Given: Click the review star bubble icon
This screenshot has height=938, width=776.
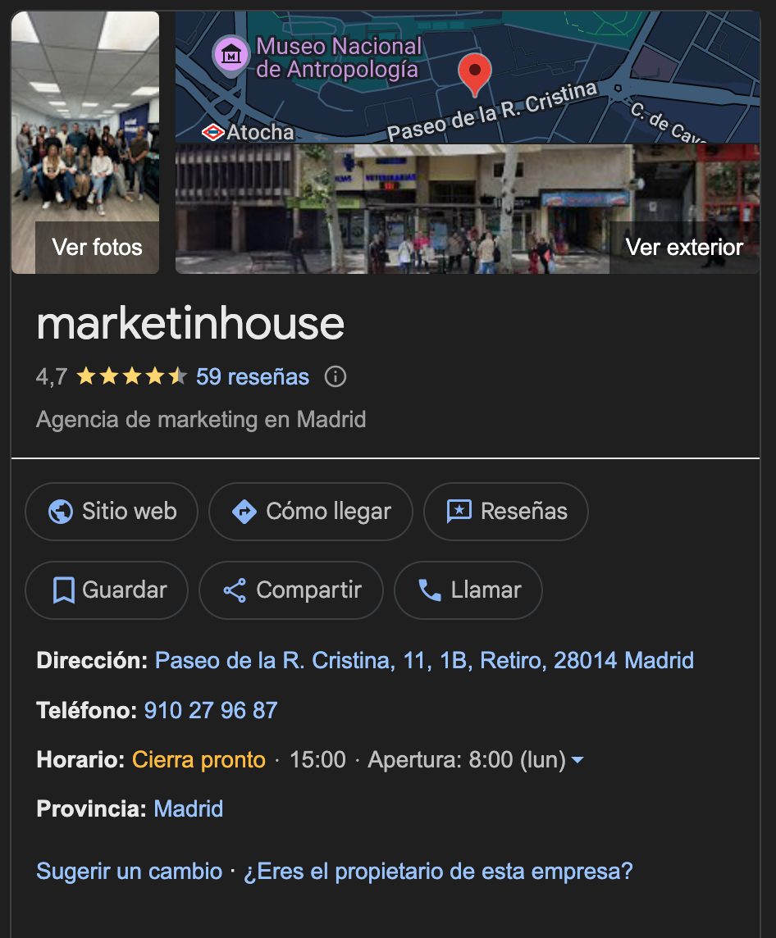Looking at the screenshot, I should point(459,512).
